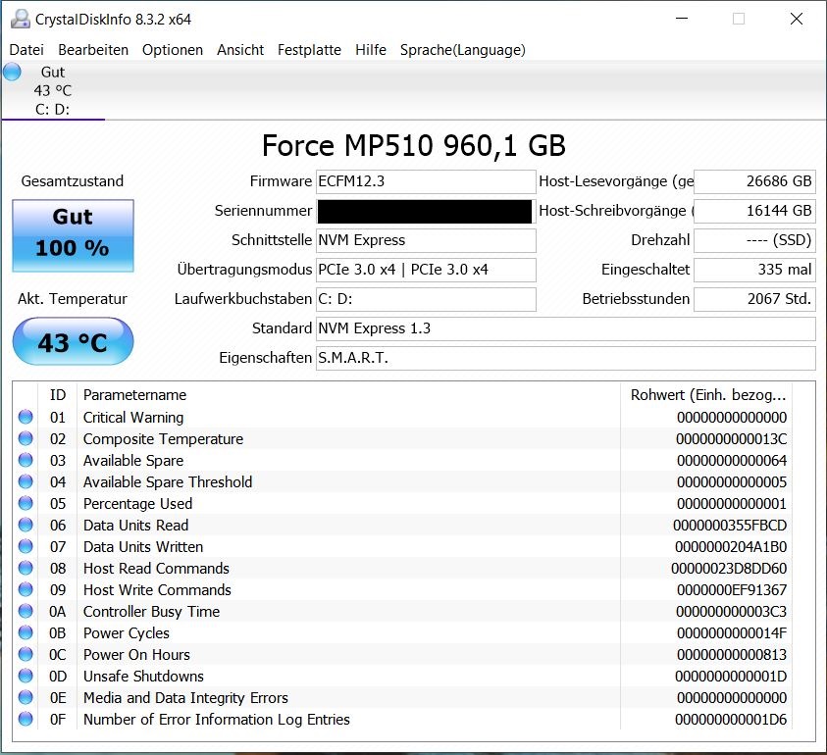Click raw value 00000023D8DD60
This screenshot has width=827, height=755.
tap(729, 569)
